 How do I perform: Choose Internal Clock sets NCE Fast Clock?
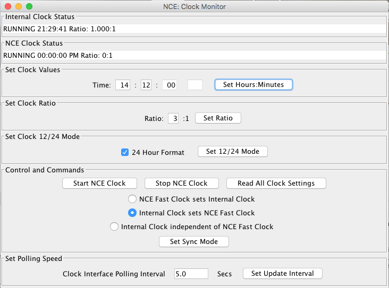click(132, 213)
